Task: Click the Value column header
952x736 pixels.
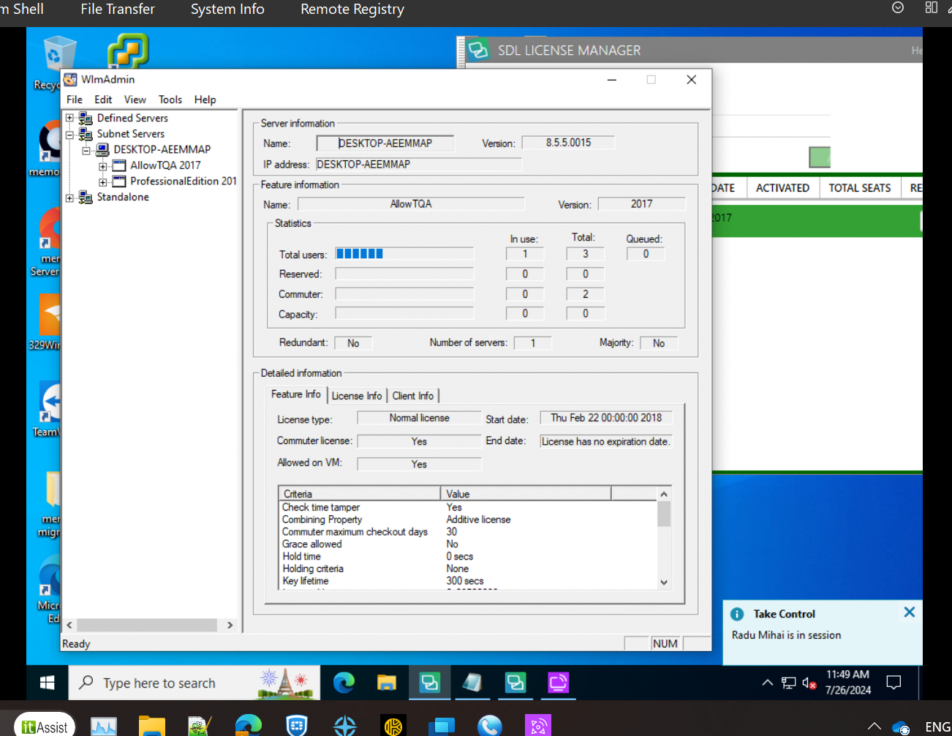Action: [x=526, y=494]
